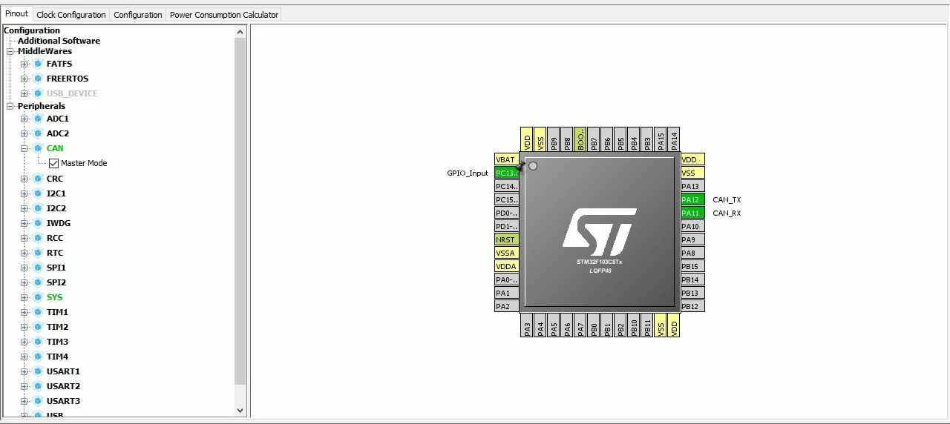Viewport: 950px width, 424px height.
Task: Select the Additional Software tree item
Action: (x=59, y=41)
